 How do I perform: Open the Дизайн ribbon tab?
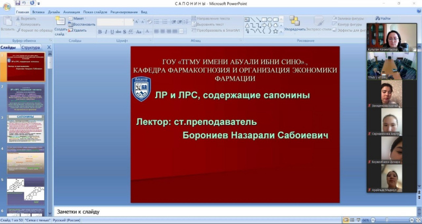(x=54, y=12)
